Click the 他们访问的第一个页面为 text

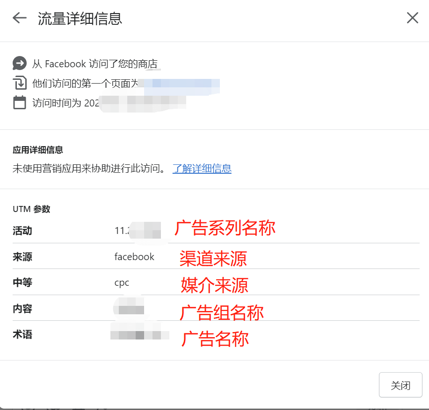pos(85,83)
